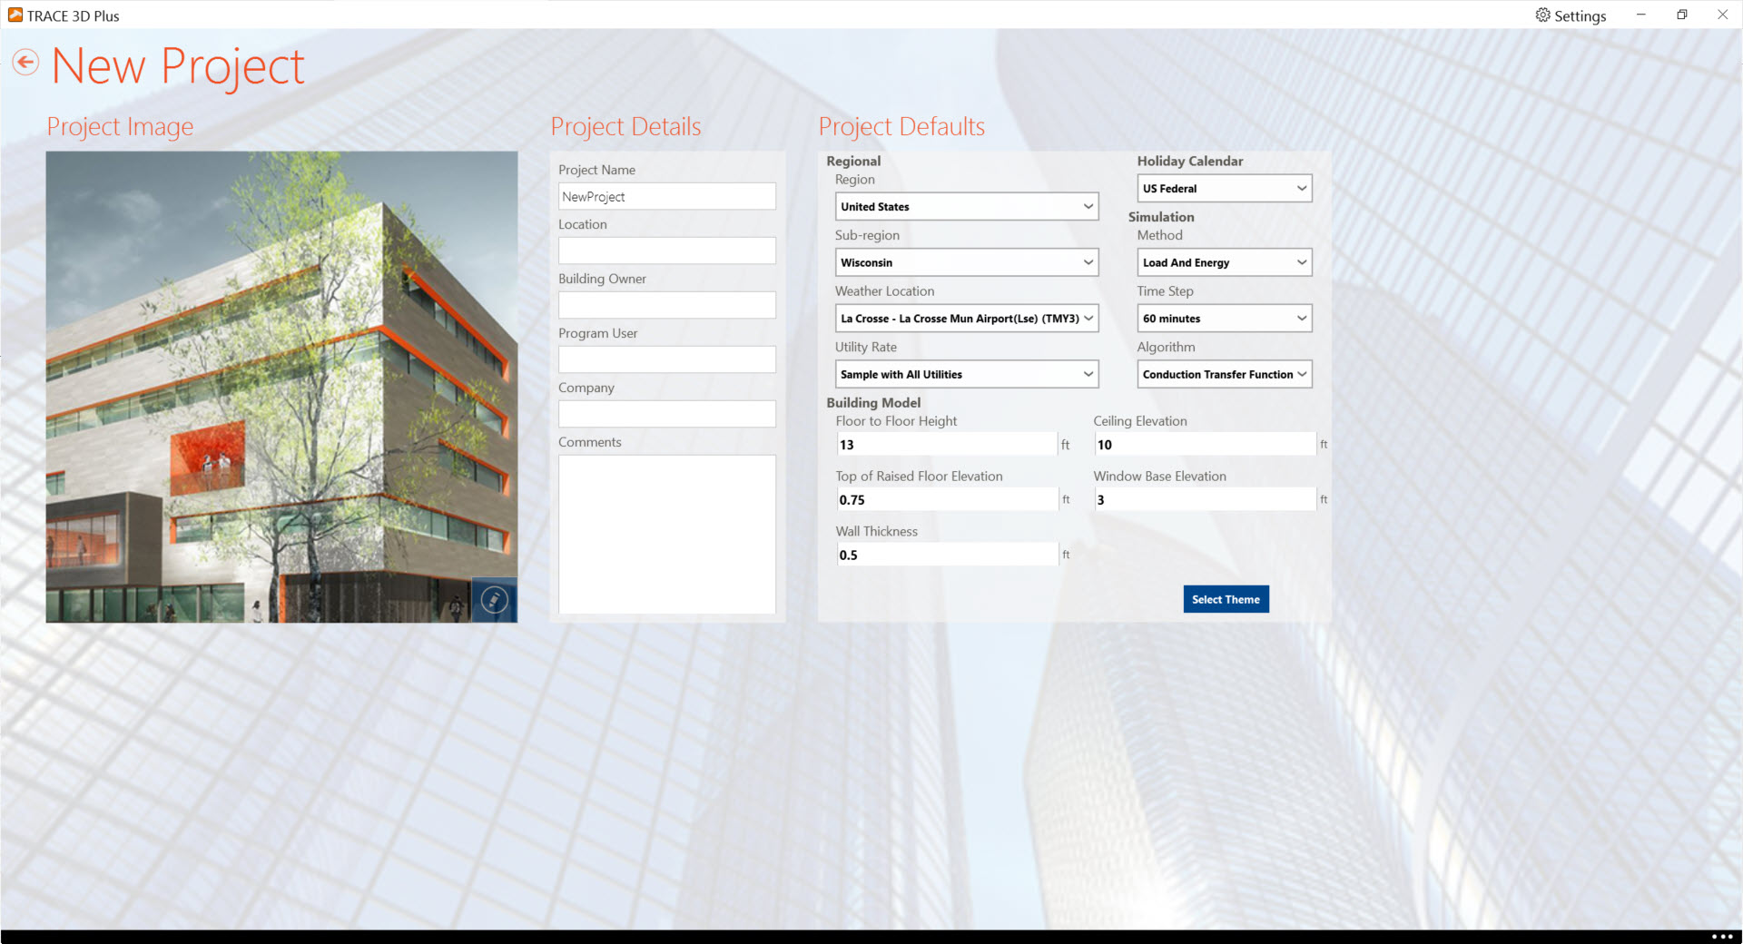Expand the Region dropdown
The height and width of the screenshot is (944, 1743).
(966, 207)
